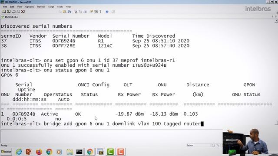278x156 pixels.
Task: Open Firefox from the taskbar
Action: pos(39,152)
